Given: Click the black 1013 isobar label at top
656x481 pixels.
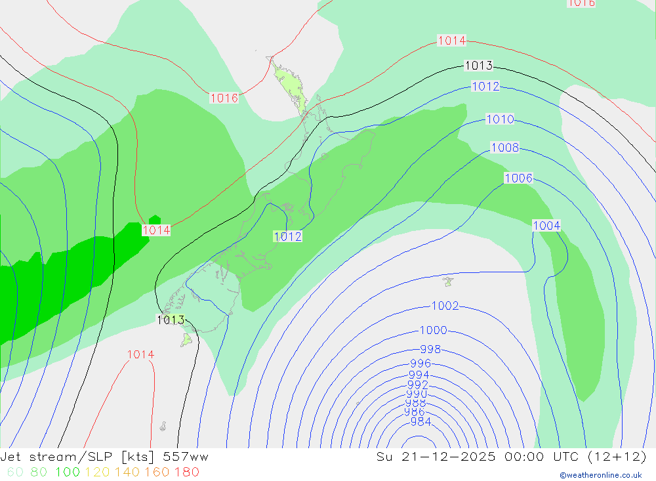Looking at the screenshot, I should coord(479,66).
